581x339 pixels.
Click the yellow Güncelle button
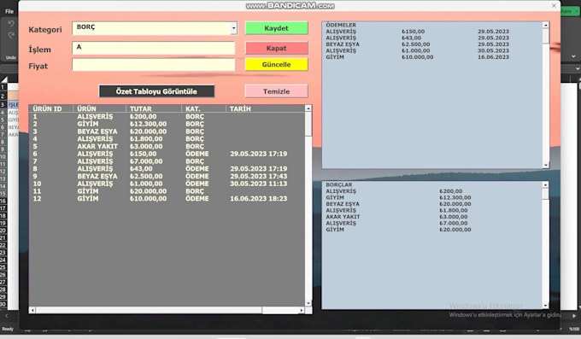tap(277, 64)
